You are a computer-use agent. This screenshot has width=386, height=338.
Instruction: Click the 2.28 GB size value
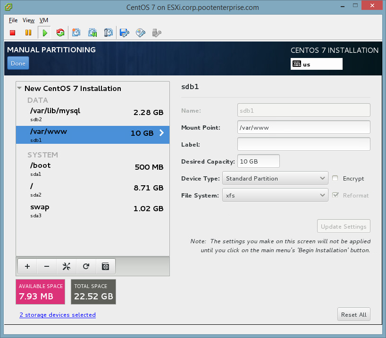click(x=149, y=112)
